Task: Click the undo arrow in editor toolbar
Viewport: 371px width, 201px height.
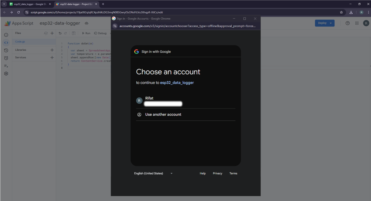Action: pos(60,33)
